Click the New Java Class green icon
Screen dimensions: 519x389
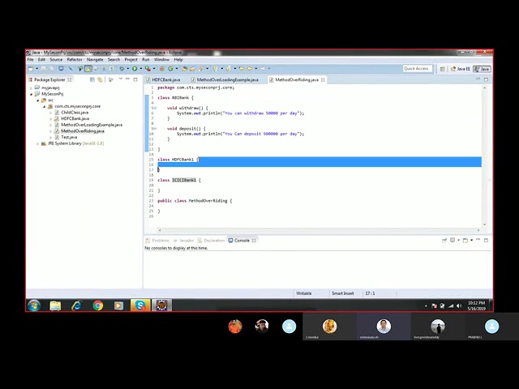(171, 68)
